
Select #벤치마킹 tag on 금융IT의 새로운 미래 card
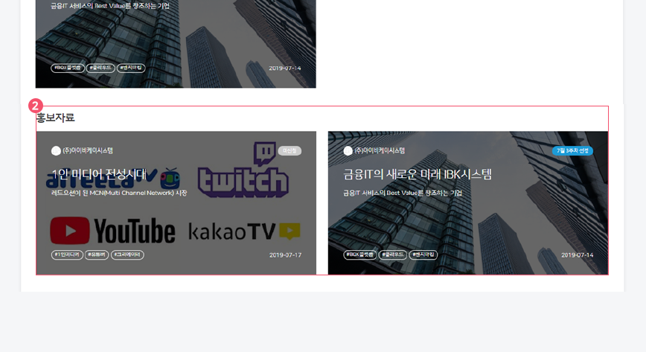[x=423, y=255]
